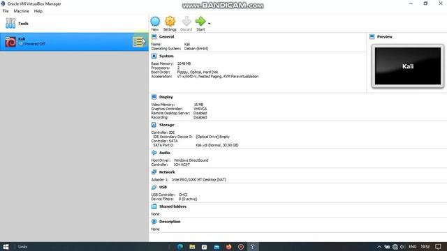Open the Machine menu

point(22,11)
